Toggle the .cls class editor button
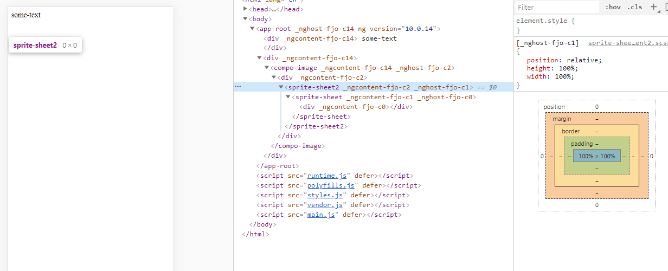This screenshot has height=271, width=668. (634, 7)
